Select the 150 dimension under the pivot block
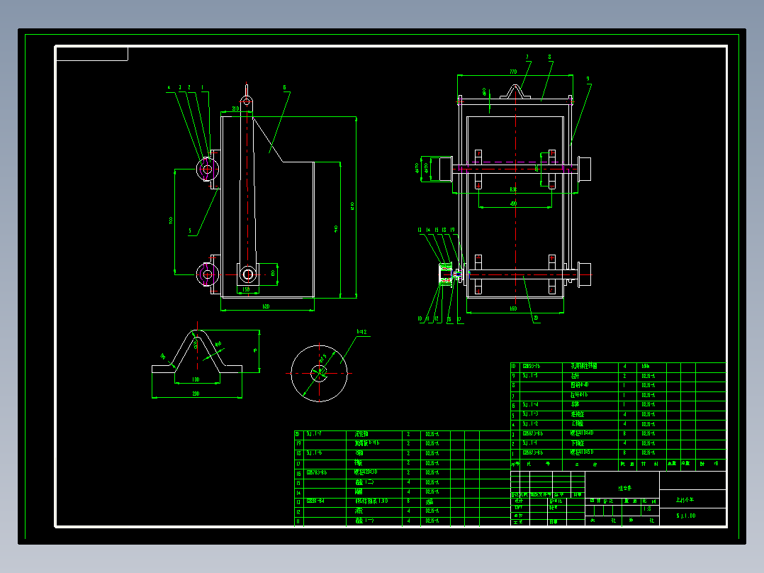Screen dimensions: 764x573 pyautogui.click(x=246, y=289)
